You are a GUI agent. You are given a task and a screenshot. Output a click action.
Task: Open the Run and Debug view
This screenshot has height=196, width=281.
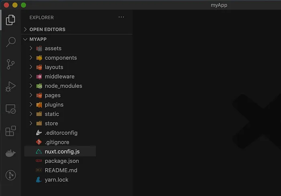coord(10,87)
